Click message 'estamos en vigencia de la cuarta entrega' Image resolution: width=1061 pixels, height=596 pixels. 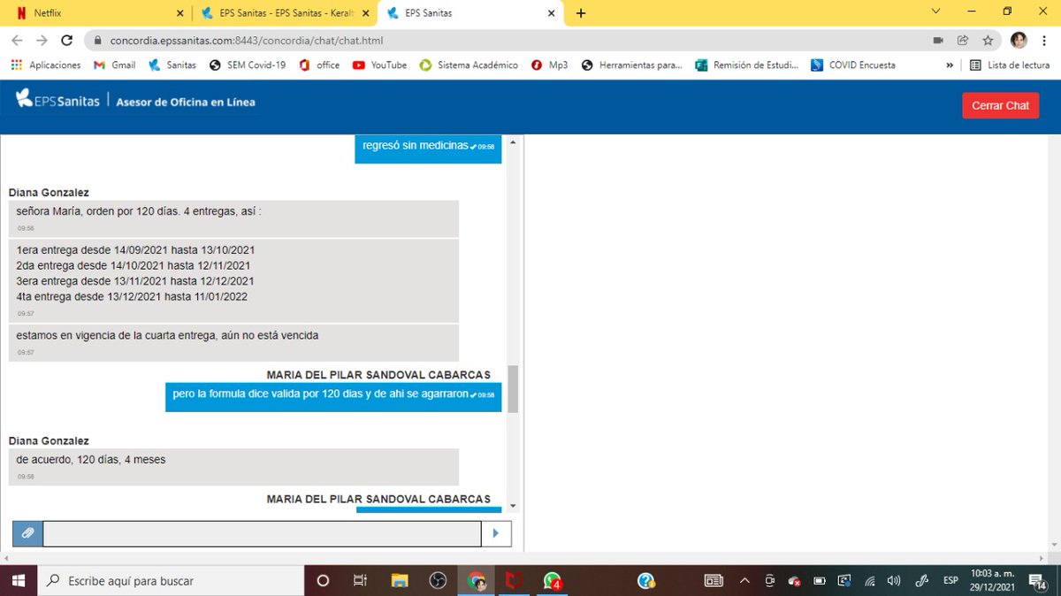(233, 342)
